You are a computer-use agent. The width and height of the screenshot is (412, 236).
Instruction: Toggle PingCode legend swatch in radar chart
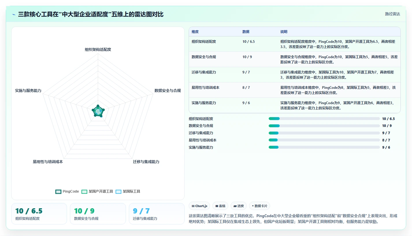[58, 191]
